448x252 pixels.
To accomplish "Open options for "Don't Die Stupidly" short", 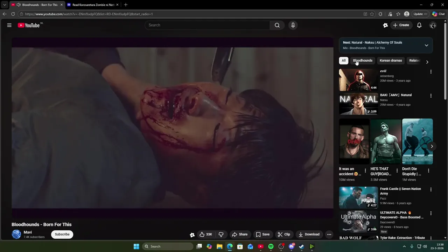I will [x=429, y=171].
